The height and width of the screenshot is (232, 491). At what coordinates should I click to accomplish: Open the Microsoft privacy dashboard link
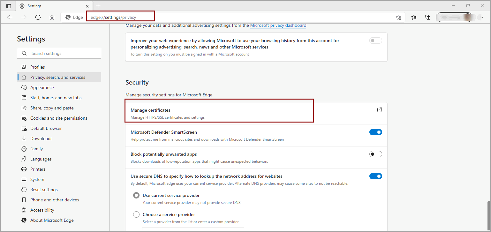pyautogui.click(x=278, y=25)
